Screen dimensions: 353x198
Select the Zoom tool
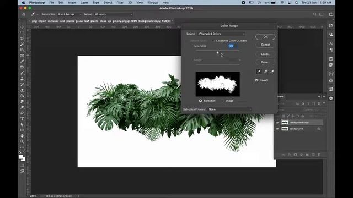[22, 141]
